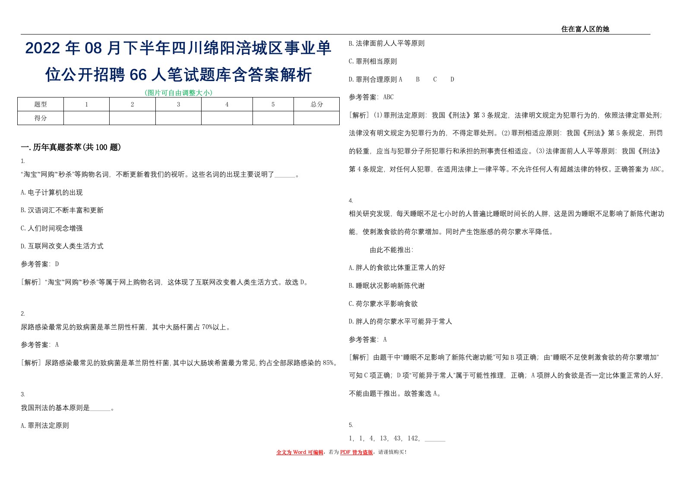Click the score table column header '3'
The height and width of the screenshot is (484, 685).
[178, 104]
